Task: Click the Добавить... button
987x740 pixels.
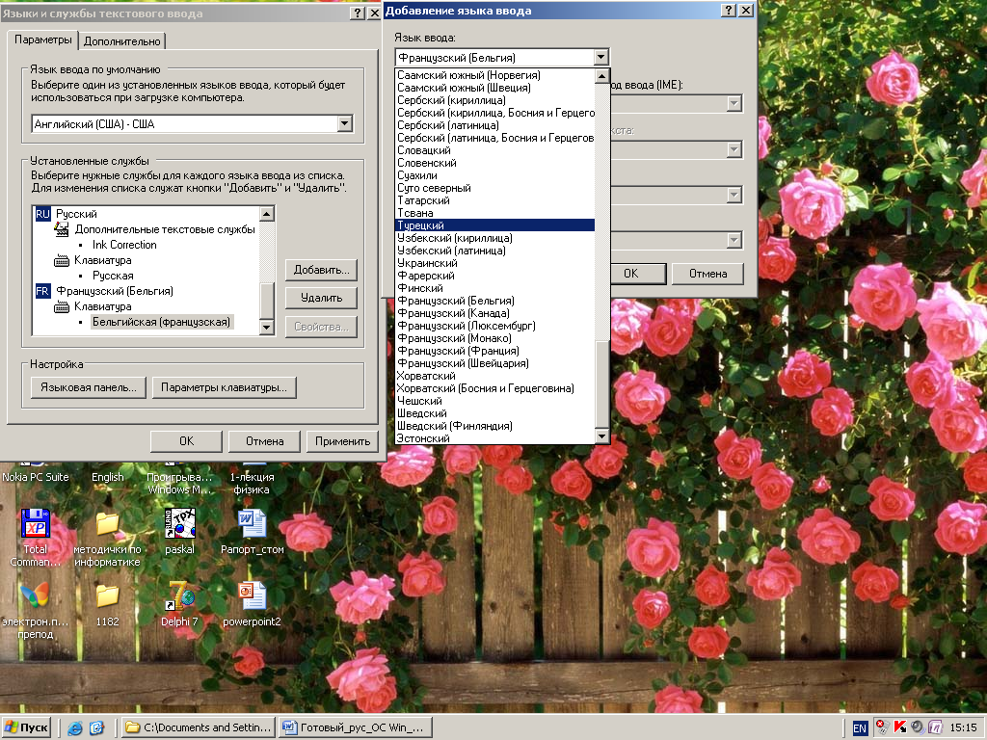Action: [x=321, y=270]
